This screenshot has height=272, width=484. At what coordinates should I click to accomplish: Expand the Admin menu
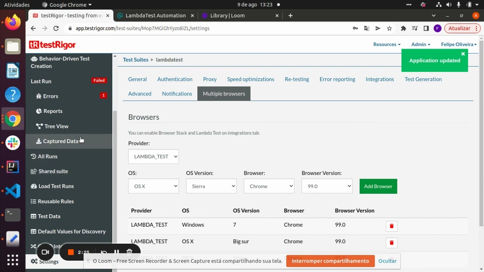421,44
